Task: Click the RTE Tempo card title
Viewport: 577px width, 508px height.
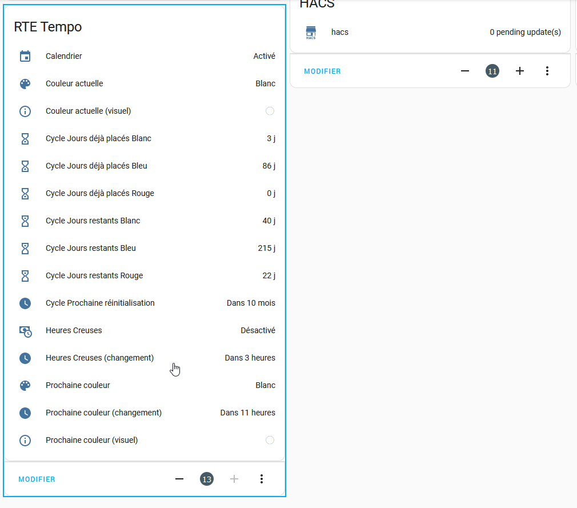Action: [x=48, y=27]
